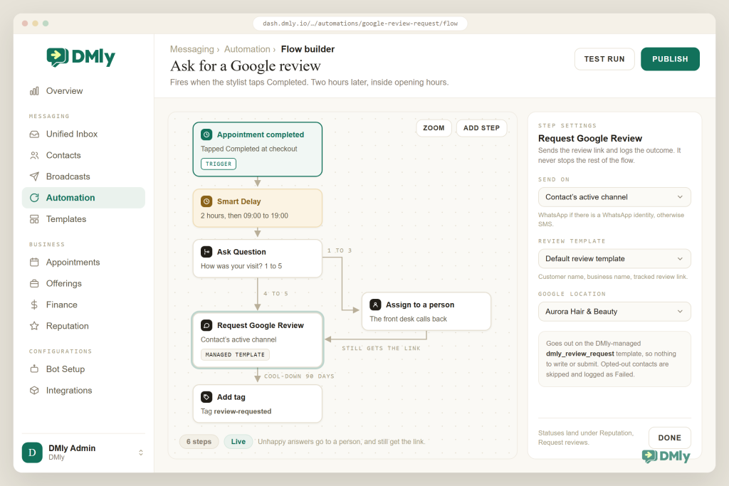Select the Assign to a person card
Viewport: 729px width, 486px height.
426,311
